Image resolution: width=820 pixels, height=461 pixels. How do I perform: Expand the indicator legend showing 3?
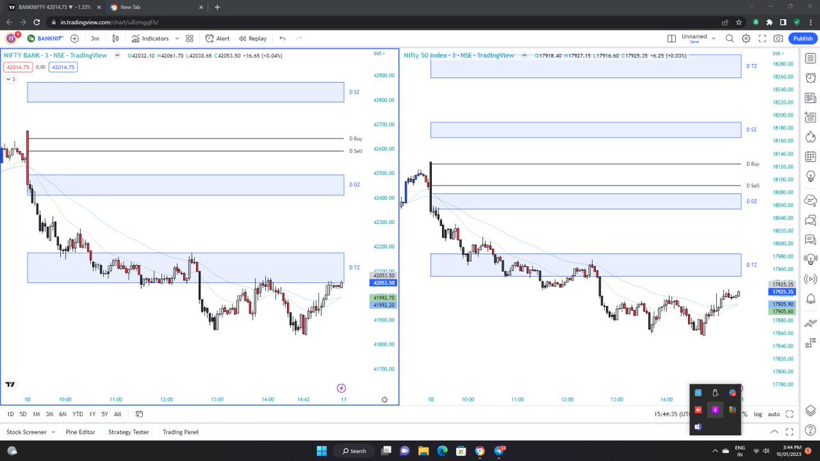(x=10, y=79)
